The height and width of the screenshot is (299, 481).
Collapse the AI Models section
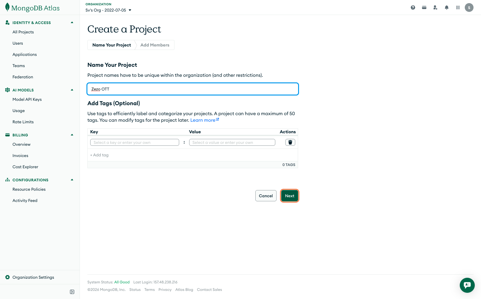click(x=72, y=90)
